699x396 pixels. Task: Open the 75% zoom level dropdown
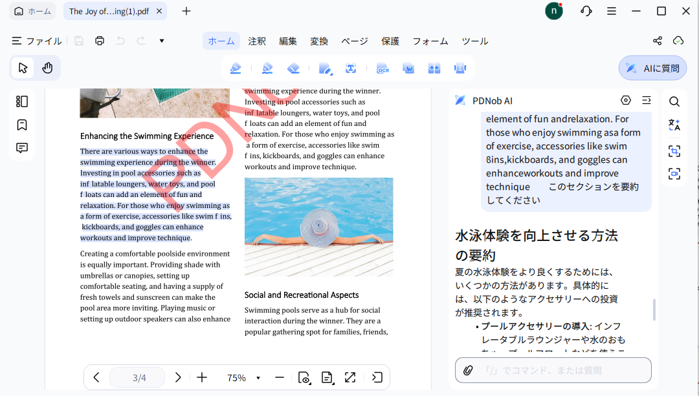point(258,378)
